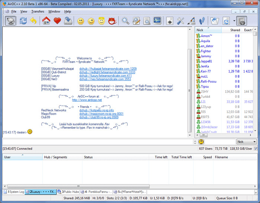Open the luxury.fxrteamsyndicate.com:411 hub link
This screenshot has width=260, height=203.
pos(105,76)
